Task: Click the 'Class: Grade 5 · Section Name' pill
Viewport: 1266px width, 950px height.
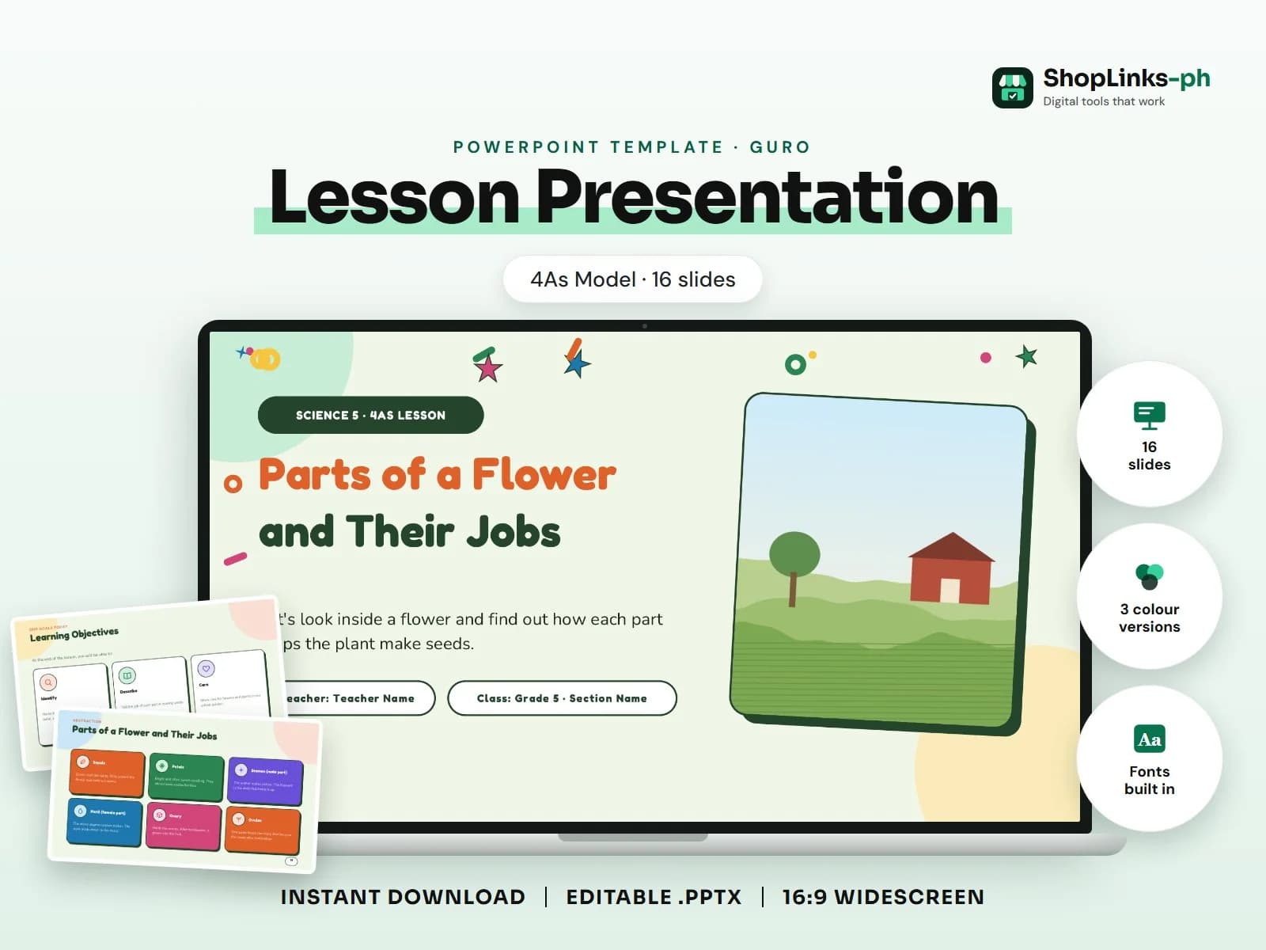Action: click(x=562, y=698)
